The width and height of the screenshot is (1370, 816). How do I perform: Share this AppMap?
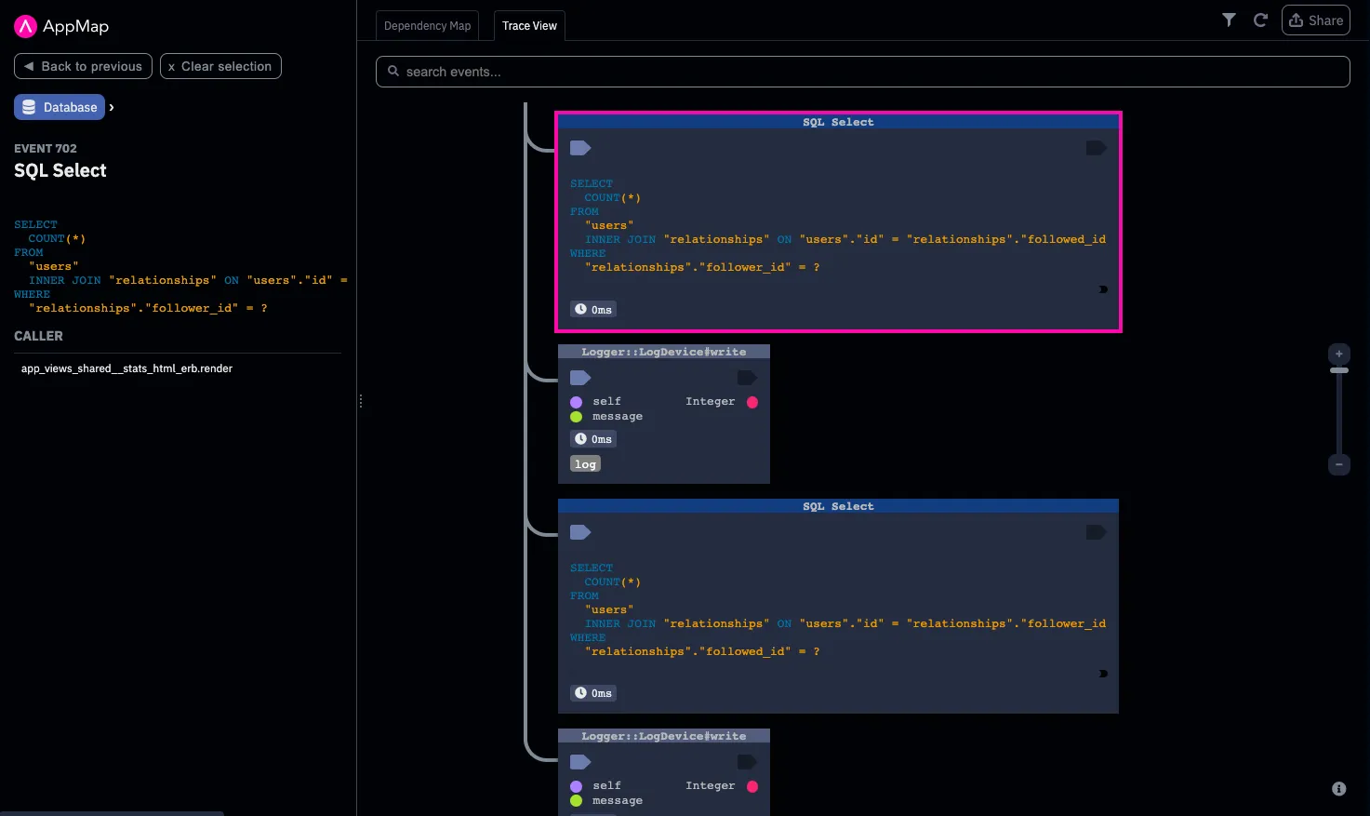point(1315,20)
